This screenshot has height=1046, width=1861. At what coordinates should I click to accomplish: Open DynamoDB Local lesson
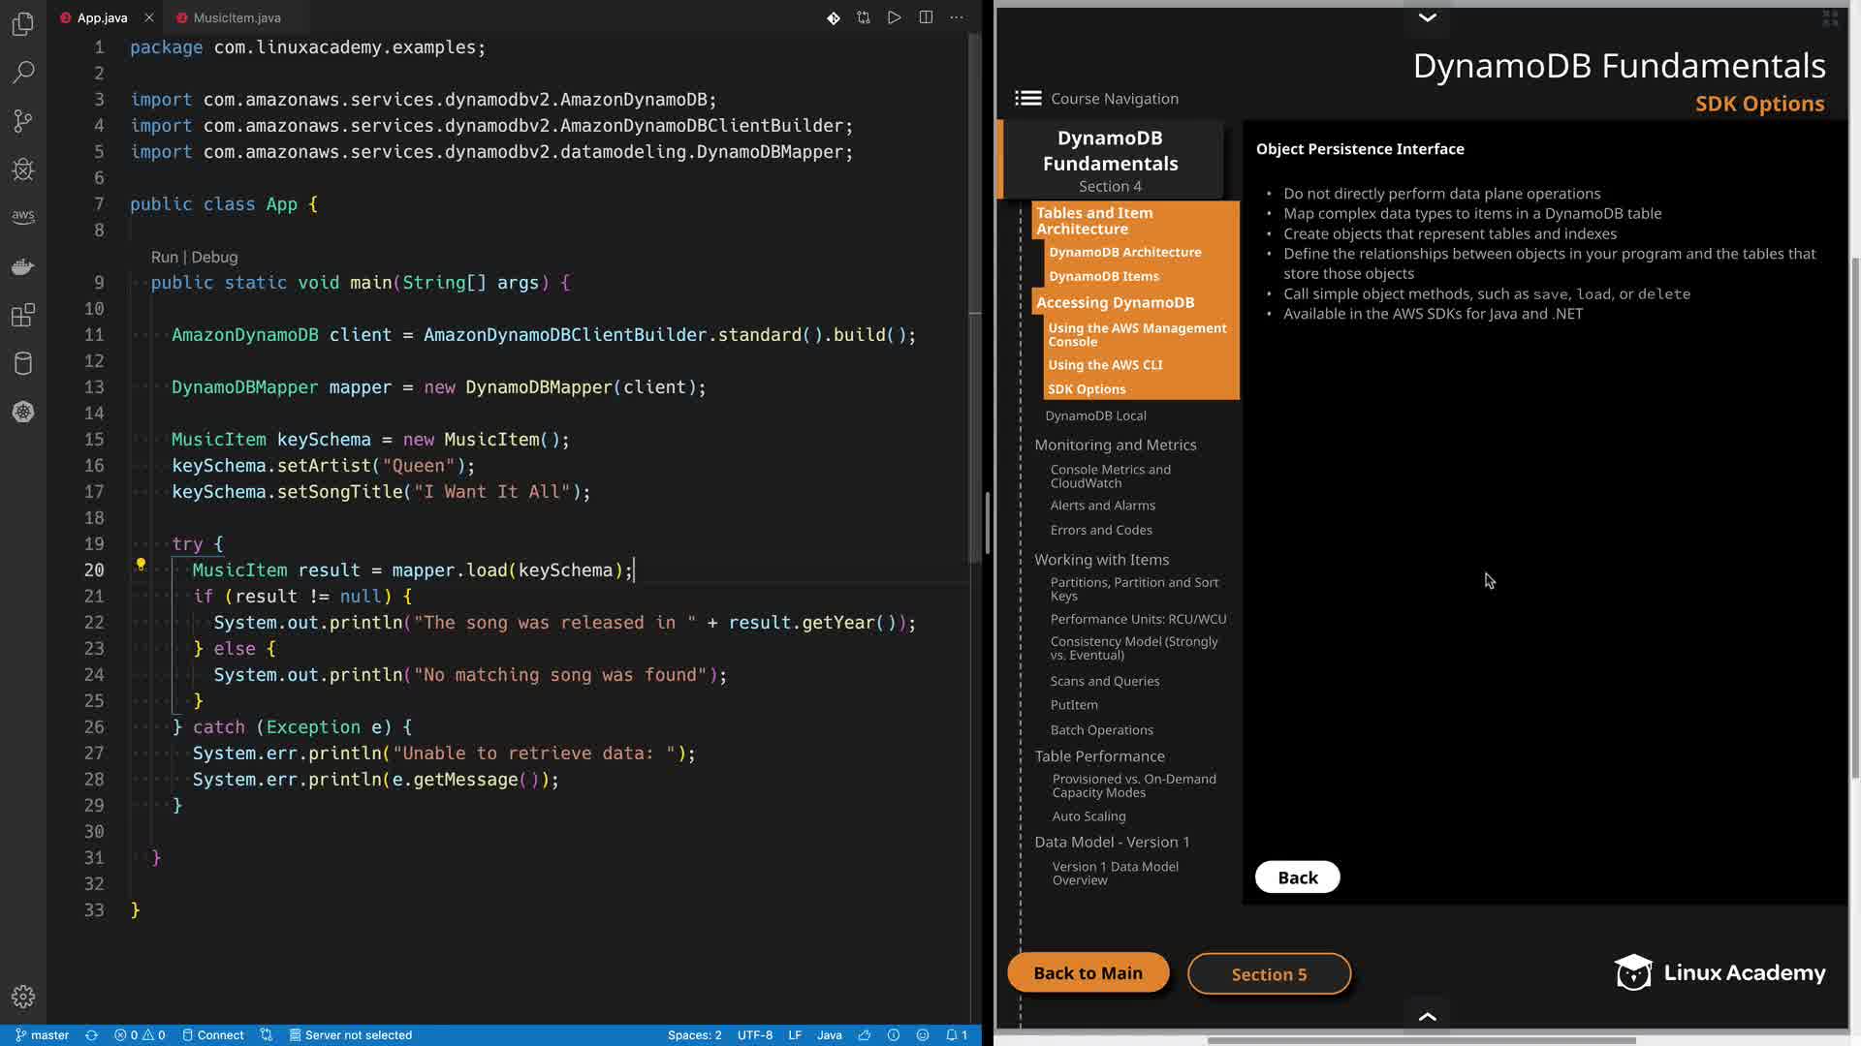pos(1095,415)
